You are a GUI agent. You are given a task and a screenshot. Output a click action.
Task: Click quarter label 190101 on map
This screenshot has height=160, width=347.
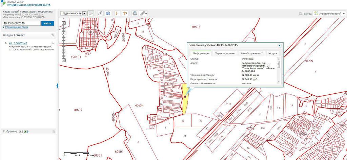76,57
